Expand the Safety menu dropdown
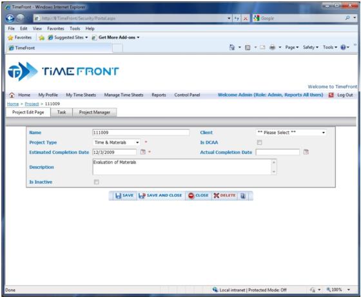Image resolution: width=361 pixels, height=297 pixels. tap(311, 48)
